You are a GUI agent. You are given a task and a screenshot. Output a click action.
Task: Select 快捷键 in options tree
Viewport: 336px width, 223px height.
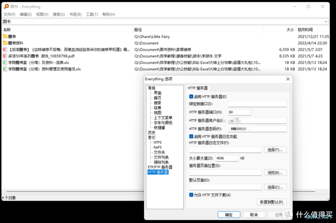tap(159, 128)
